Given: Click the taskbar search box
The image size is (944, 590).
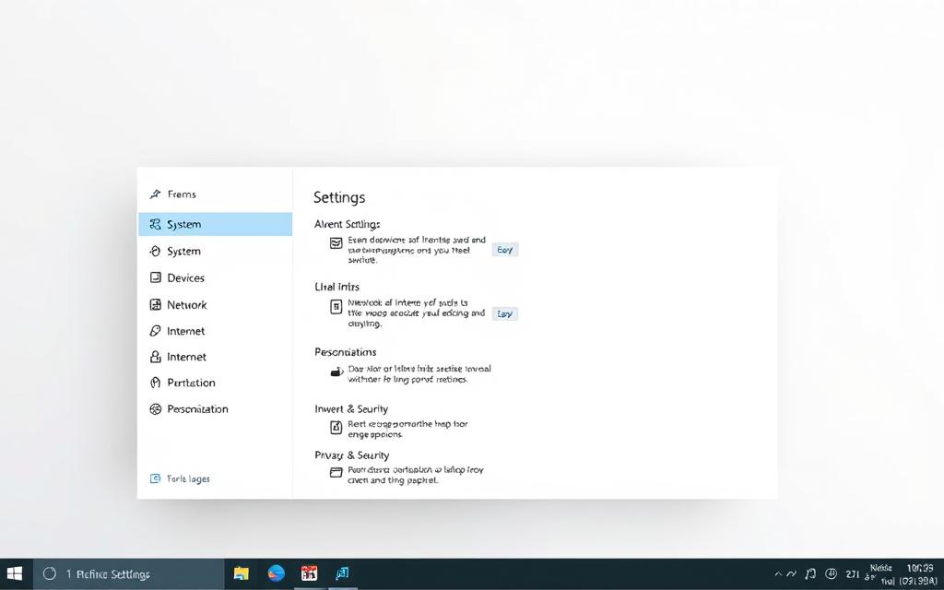Looking at the screenshot, I should pyautogui.click(x=129, y=573).
